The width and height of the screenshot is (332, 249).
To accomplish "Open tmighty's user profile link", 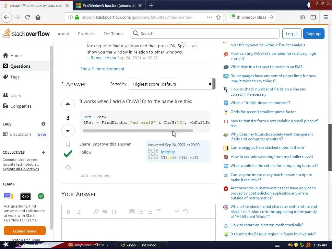I will (x=168, y=152).
